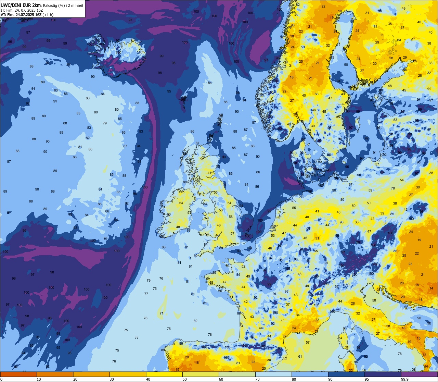Click the humidity value "61" on the map
This screenshot has height=382, width=438.
(300, 356)
